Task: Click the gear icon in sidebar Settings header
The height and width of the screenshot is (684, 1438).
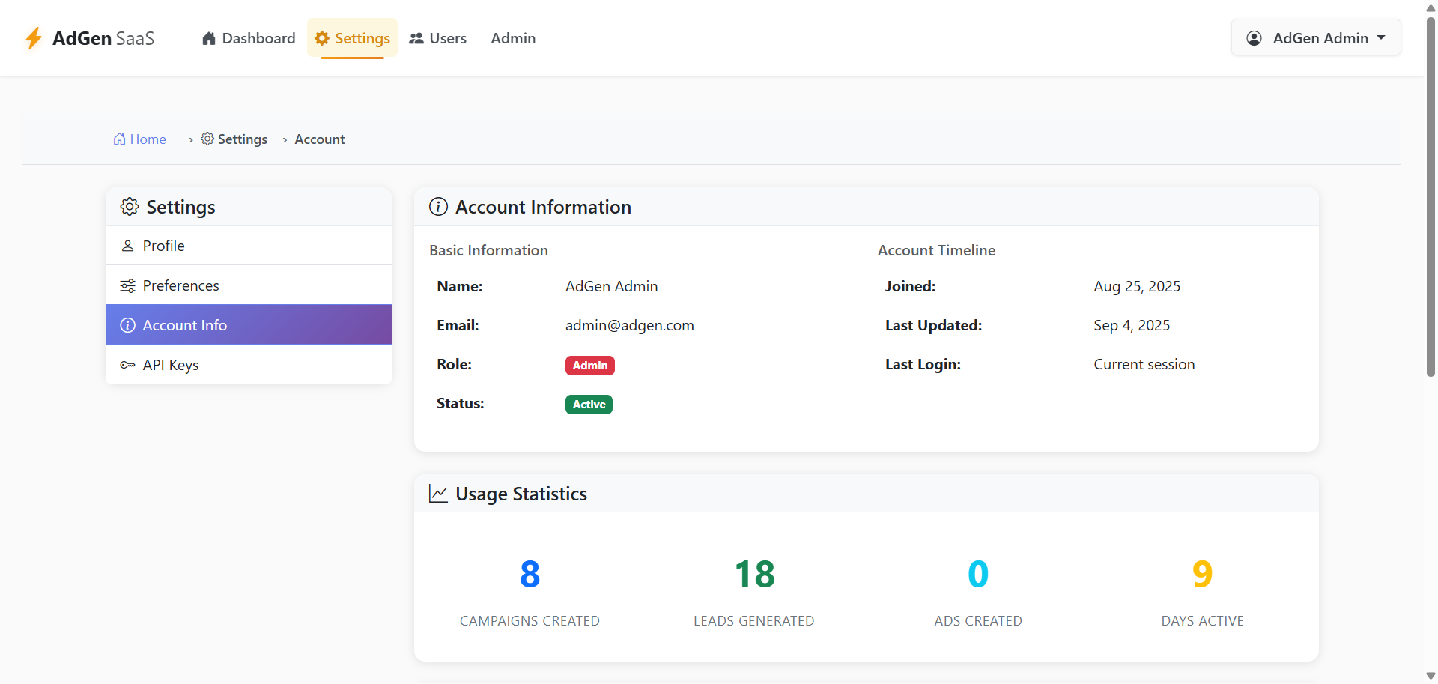Action: tap(130, 207)
